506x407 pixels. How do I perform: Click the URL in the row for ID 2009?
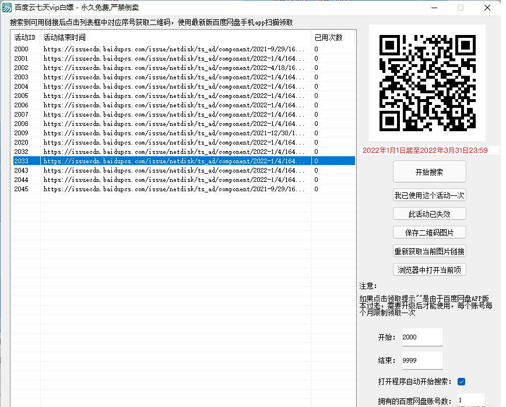pyautogui.click(x=174, y=133)
